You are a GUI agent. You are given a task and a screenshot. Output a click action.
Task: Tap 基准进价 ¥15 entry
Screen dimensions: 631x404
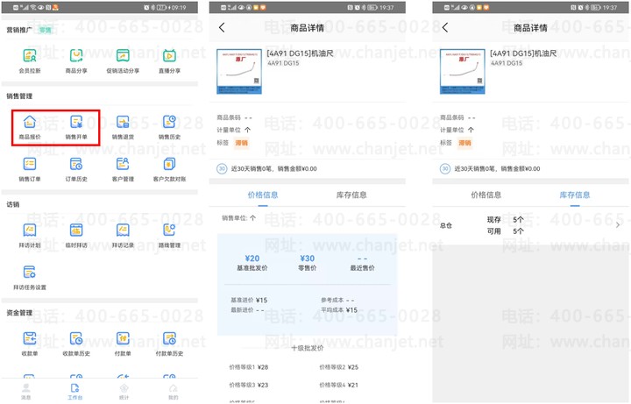[249, 301]
